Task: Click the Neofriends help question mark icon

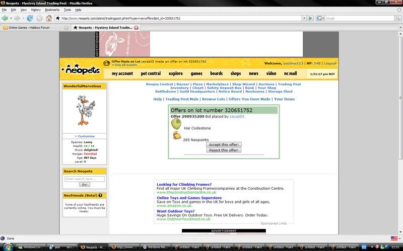Action: [x=100, y=195]
